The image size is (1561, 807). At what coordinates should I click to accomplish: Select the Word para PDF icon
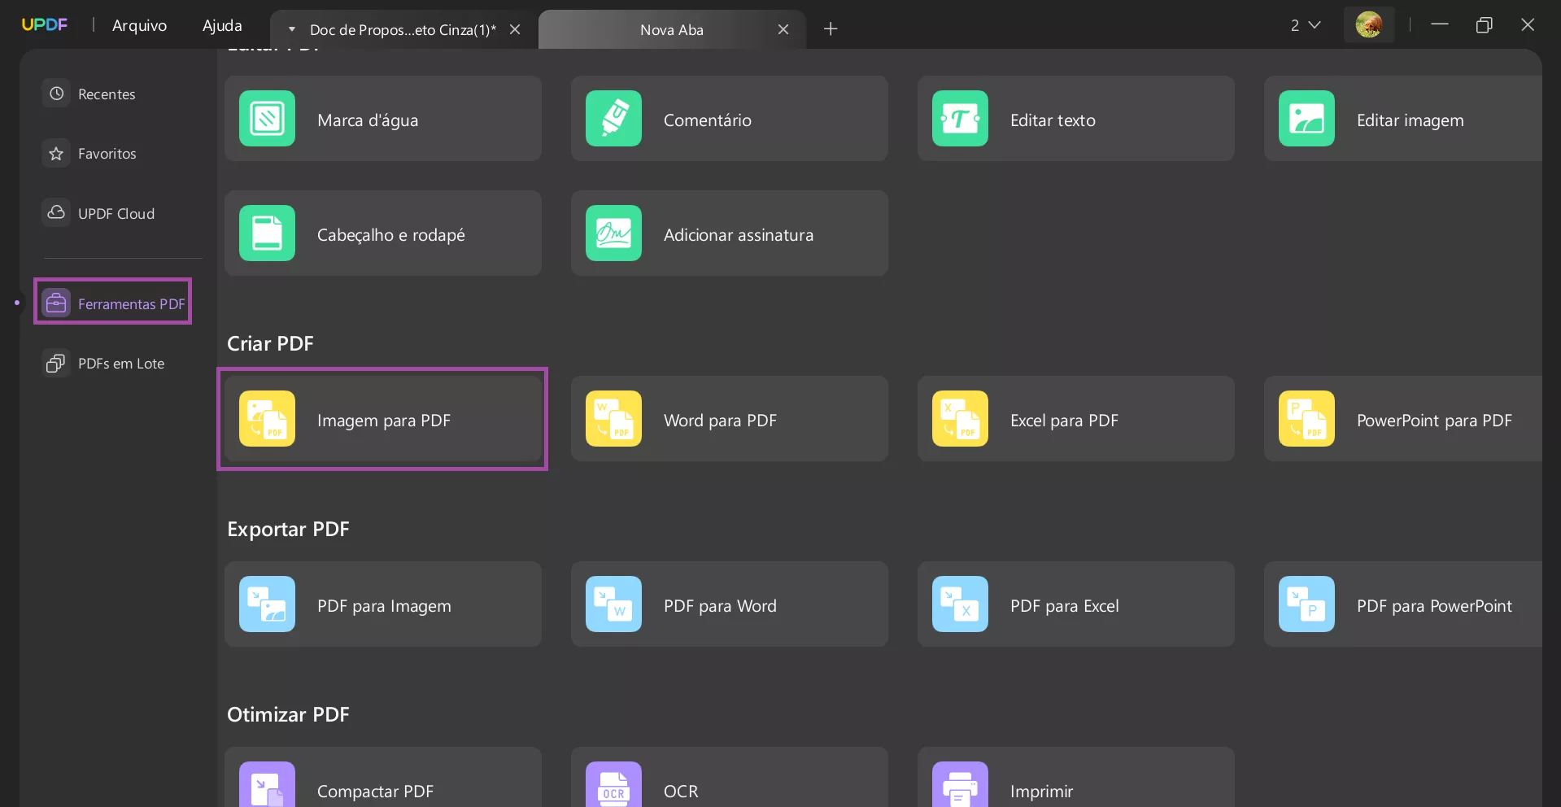[x=613, y=419]
